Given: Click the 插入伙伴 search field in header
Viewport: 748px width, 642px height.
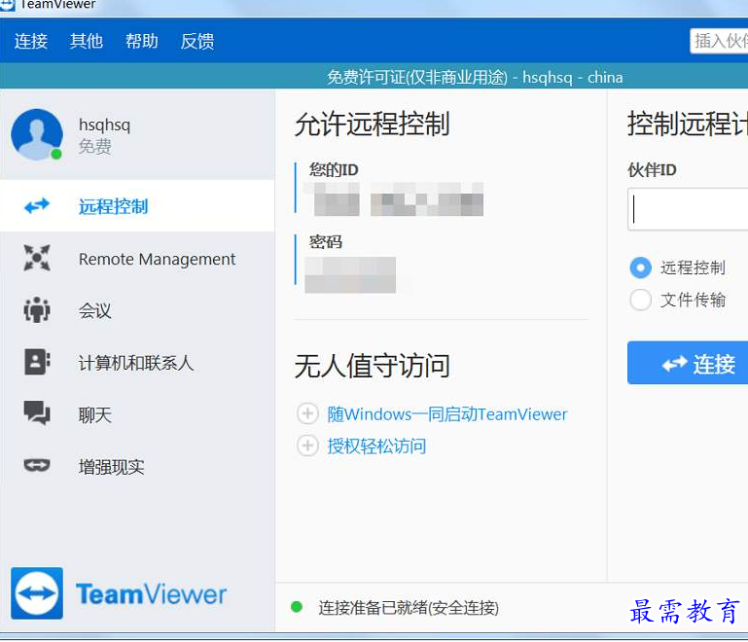Looking at the screenshot, I should [x=719, y=41].
